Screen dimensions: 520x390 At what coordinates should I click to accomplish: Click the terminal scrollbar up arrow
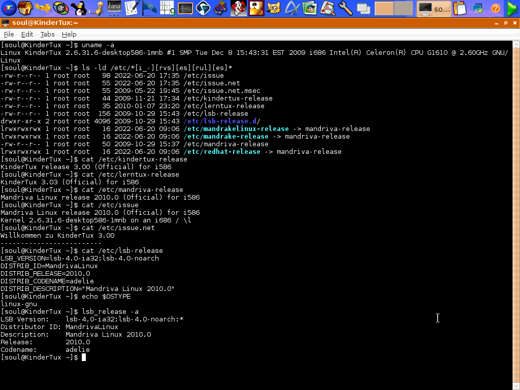coord(516,45)
